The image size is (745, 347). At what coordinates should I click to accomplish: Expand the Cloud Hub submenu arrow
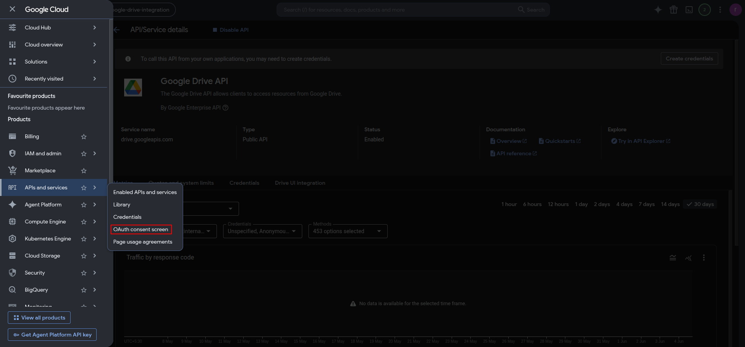[x=95, y=27]
